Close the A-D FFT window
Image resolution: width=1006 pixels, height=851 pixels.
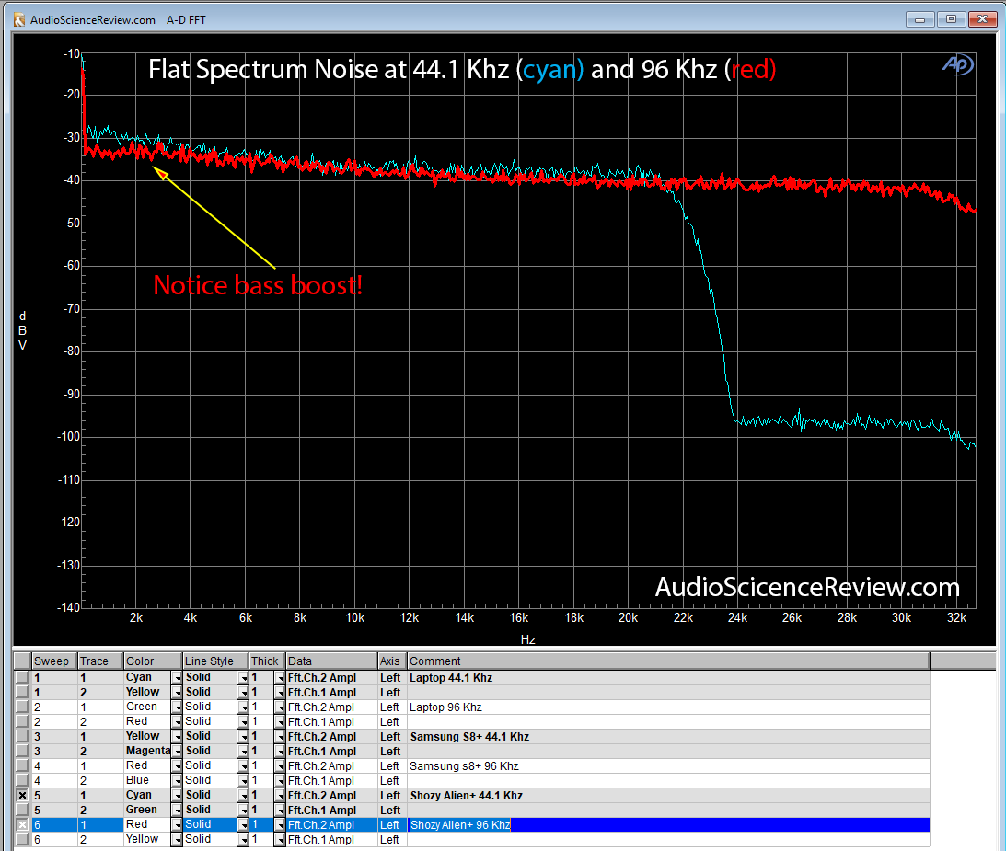982,19
